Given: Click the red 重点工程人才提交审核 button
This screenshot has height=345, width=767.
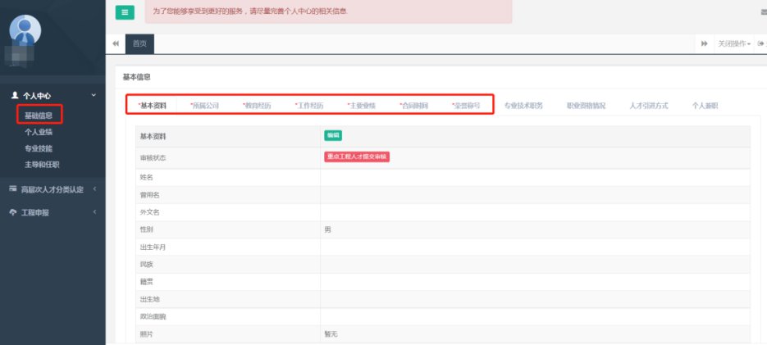Looking at the screenshot, I should tap(357, 157).
